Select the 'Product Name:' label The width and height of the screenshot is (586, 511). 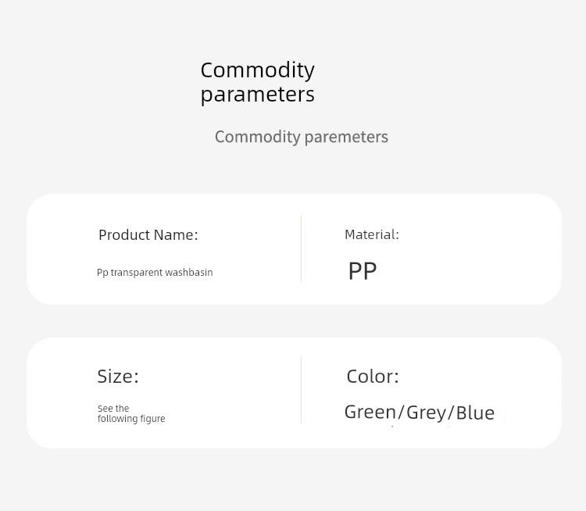148,235
